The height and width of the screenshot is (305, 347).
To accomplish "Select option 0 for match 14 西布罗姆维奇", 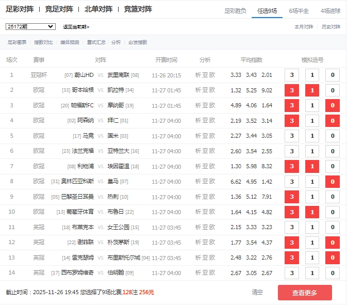I will (333, 273).
